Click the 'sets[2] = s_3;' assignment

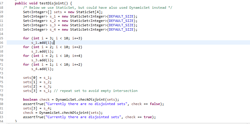point(37,87)
